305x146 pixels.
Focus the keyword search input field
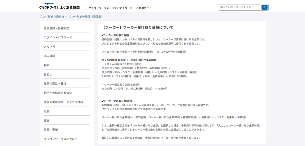click(x=240, y=7)
